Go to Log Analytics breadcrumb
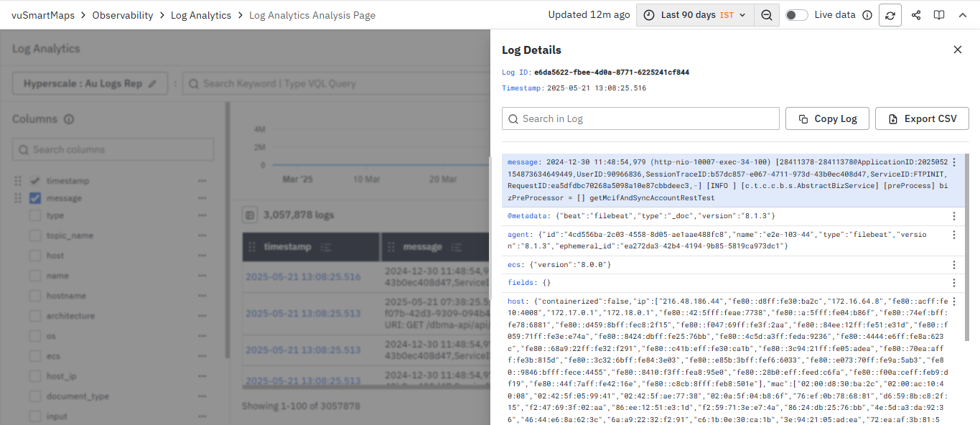This screenshot has width=980, height=425. click(x=201, y=15)
